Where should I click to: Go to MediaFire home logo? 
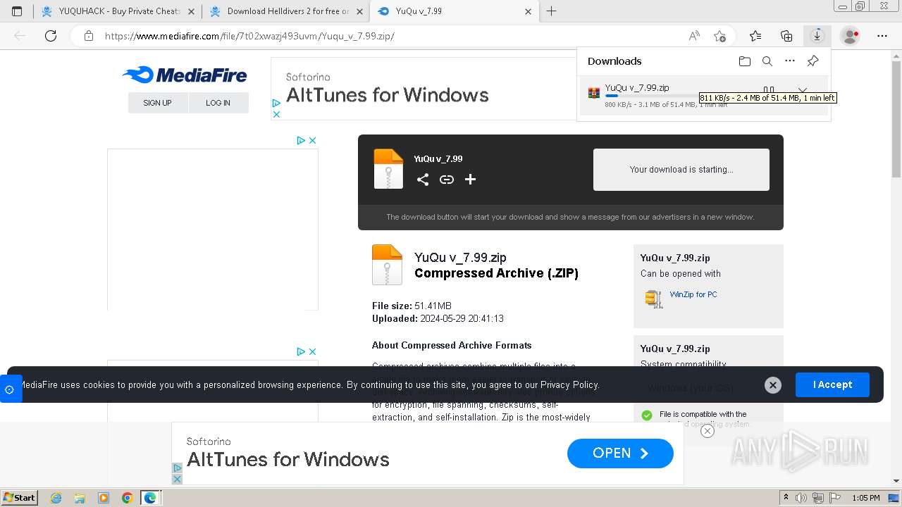[184, 75]
